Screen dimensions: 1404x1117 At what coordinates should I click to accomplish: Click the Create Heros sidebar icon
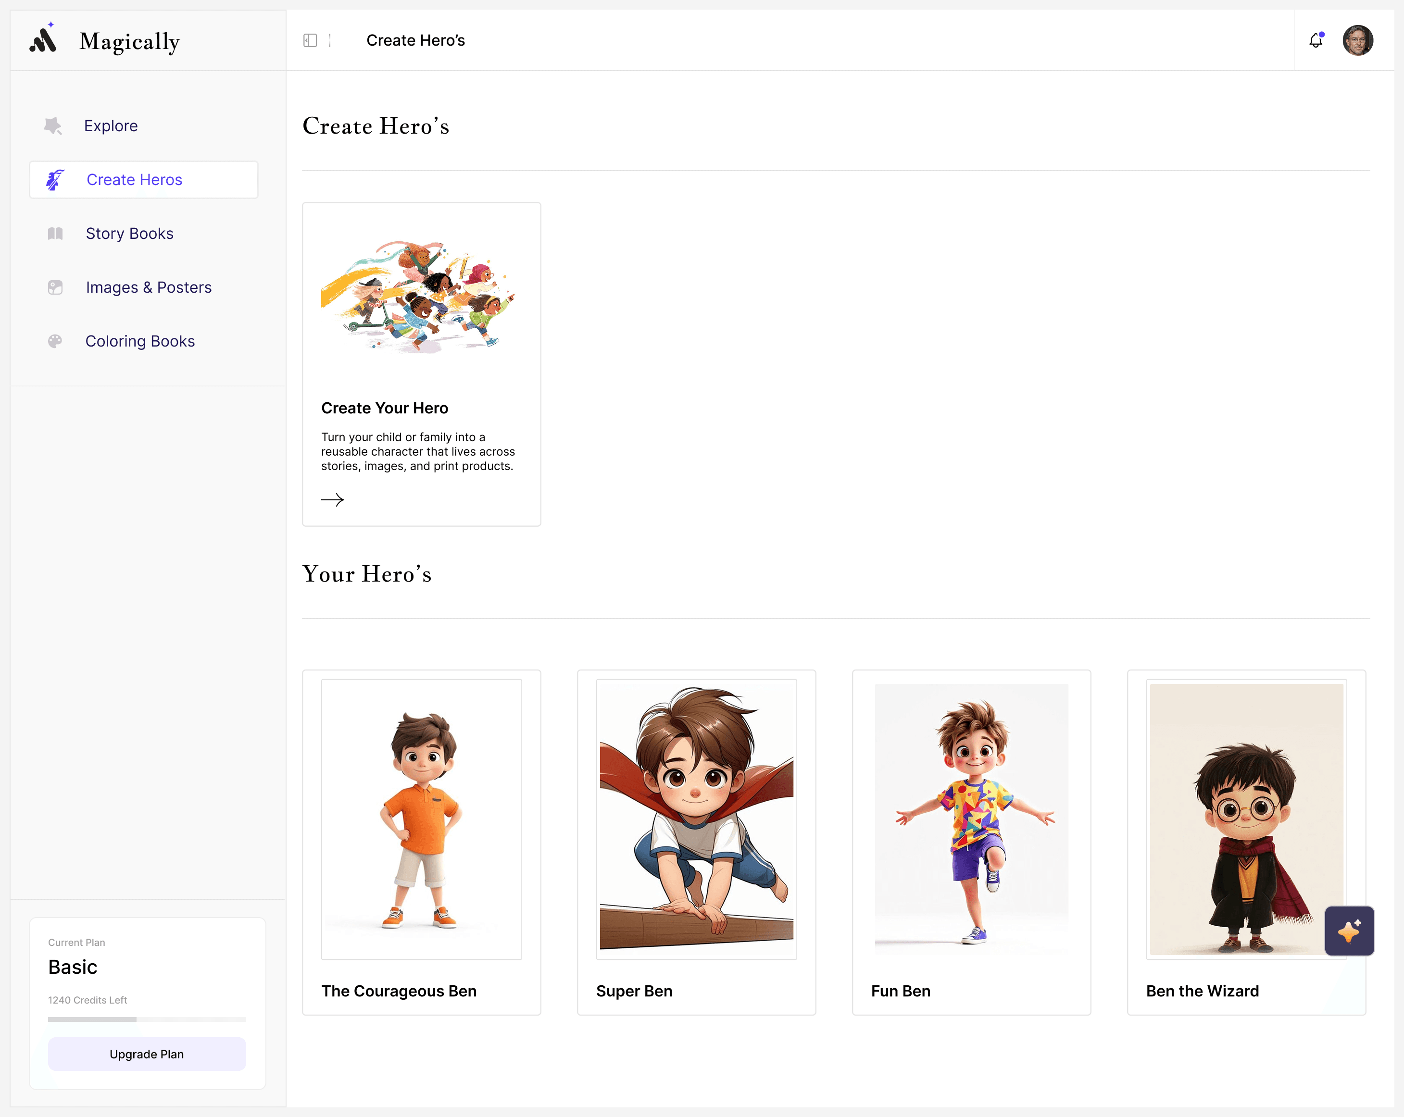55,180
